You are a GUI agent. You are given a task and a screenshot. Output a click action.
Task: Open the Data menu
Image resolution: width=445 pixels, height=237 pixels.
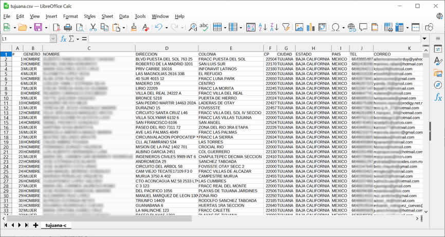124,16
